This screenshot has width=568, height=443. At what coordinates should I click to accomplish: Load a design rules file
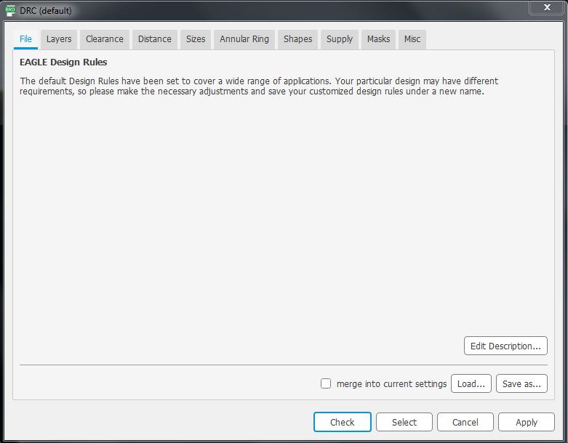(471, 383)
